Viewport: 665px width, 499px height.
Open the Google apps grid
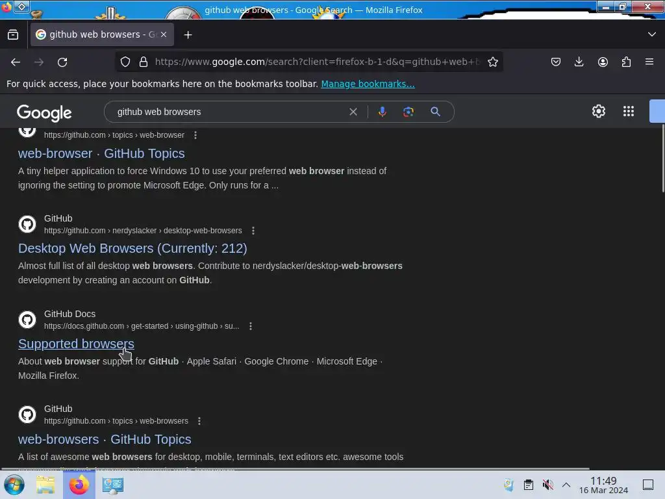[x=629, y=111]
